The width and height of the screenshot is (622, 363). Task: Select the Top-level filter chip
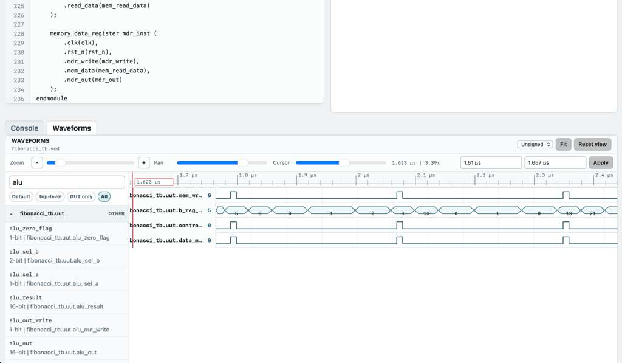tap(50, 196)
